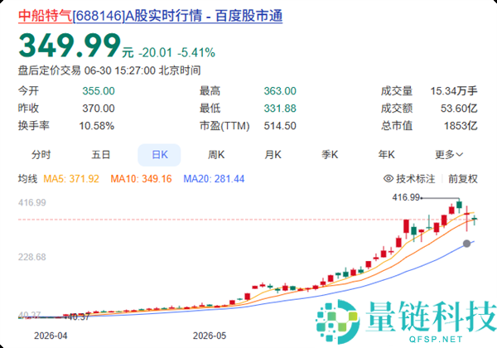Viewport: 497px width, 348px height.
Task: Switch to the 年K chart tab
Action: click(x=386, y=155)
